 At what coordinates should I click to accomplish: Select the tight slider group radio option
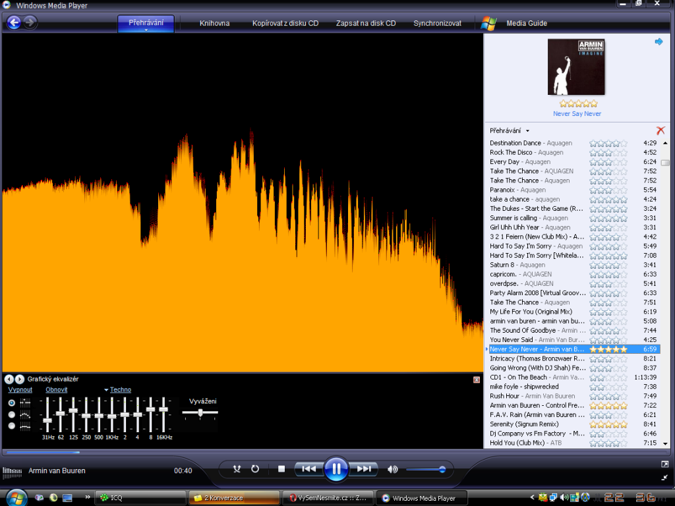click(12, 426)
